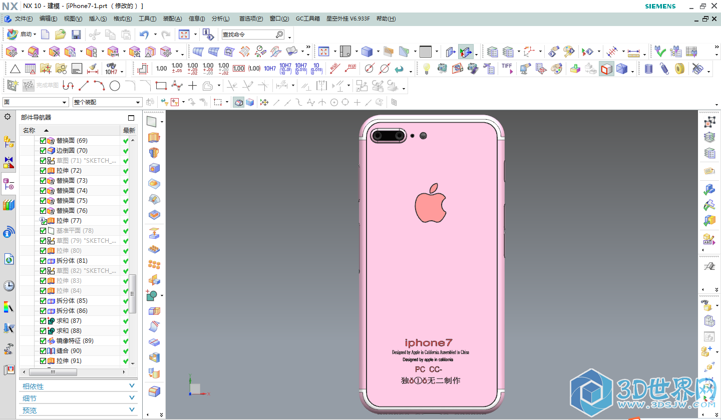The image size is (721, 420).
Task: Open a file with the folder icon
Action: 61,35
